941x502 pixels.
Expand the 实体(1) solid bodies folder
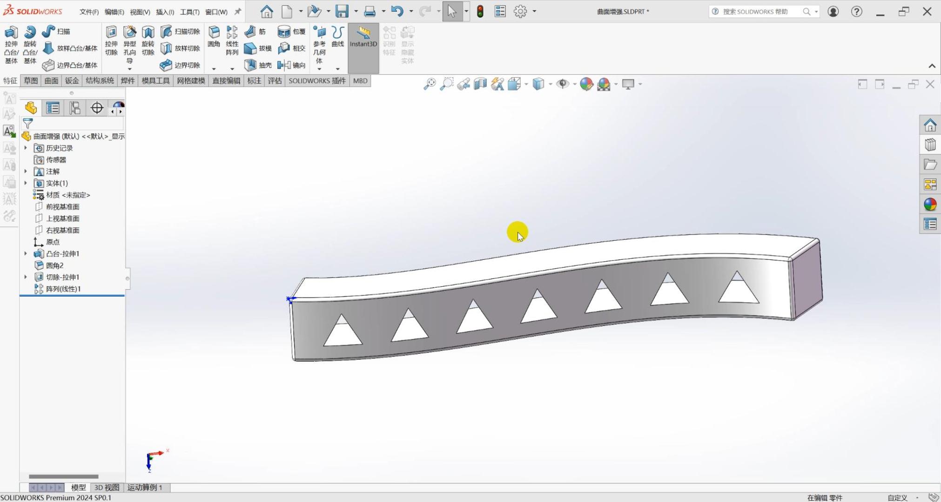26,183
